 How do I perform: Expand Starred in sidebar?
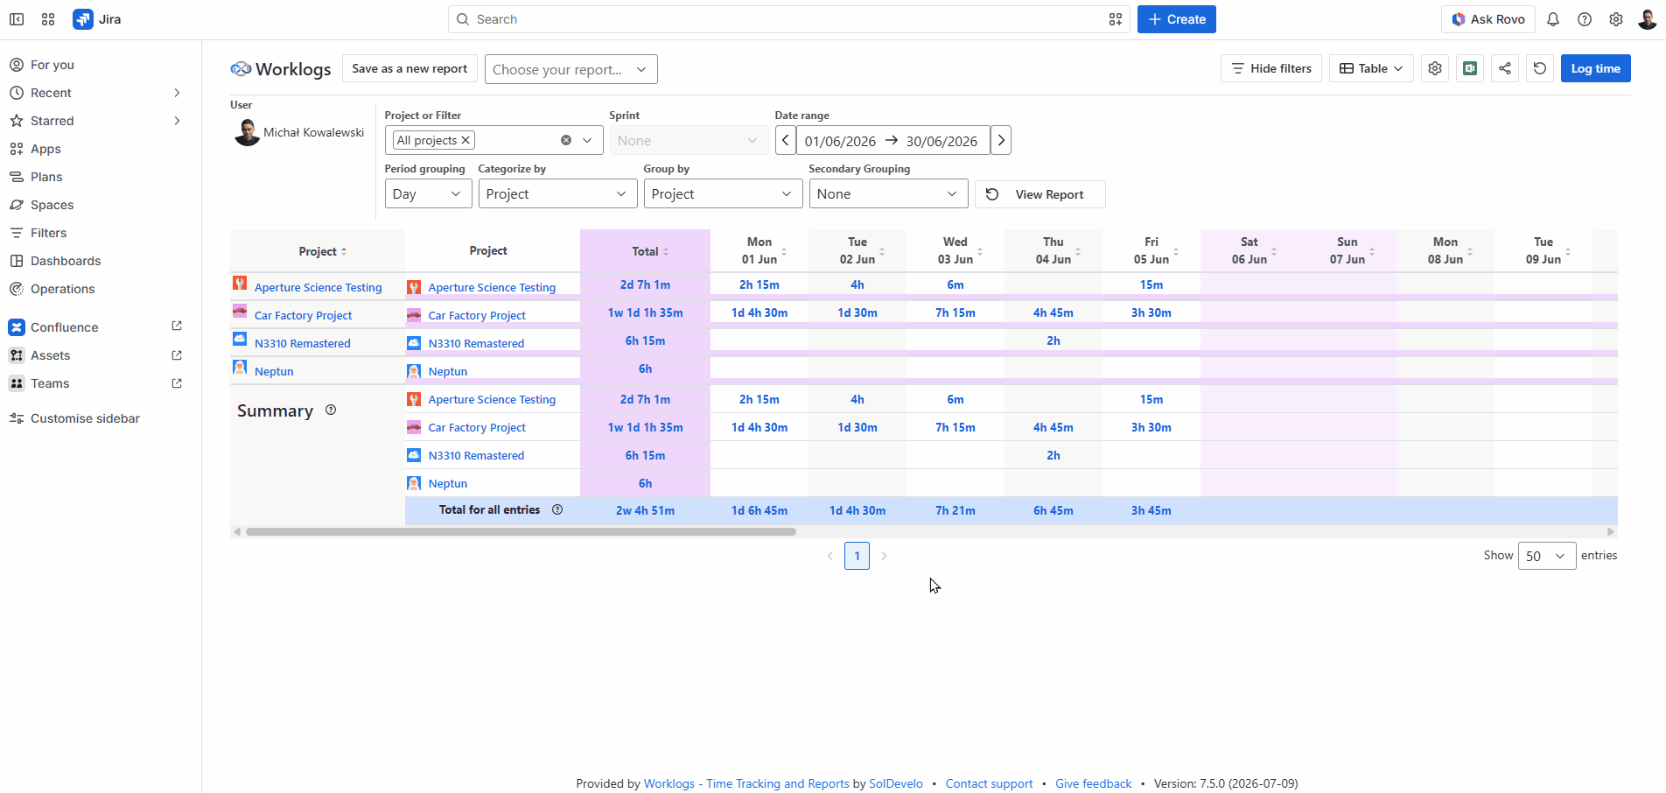(x=177, y=121)
